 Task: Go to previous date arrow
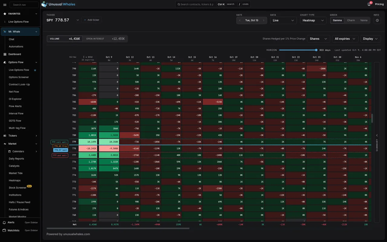point(240,20)
